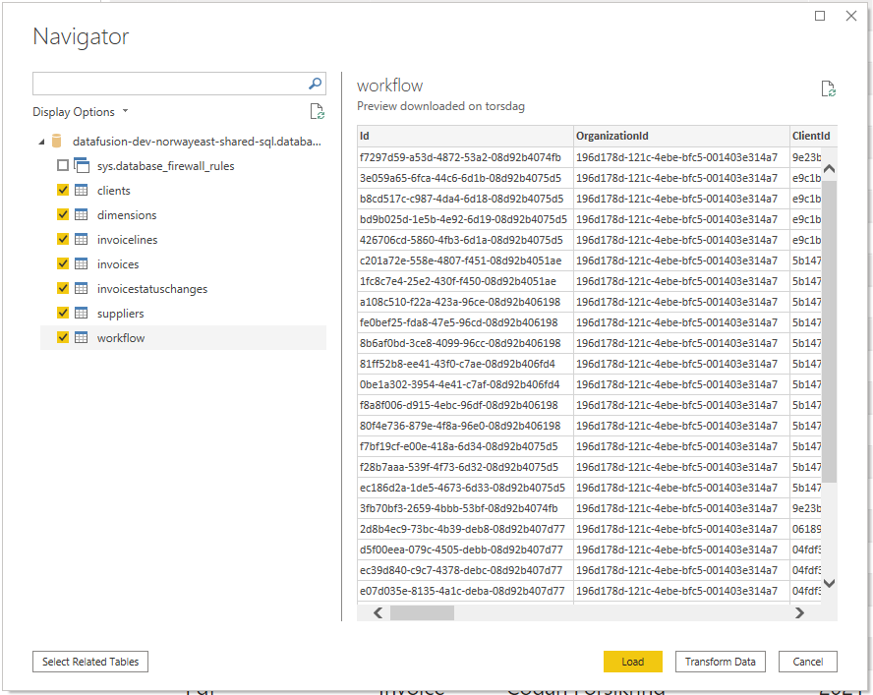Select the workflow table item

[120, 338]
